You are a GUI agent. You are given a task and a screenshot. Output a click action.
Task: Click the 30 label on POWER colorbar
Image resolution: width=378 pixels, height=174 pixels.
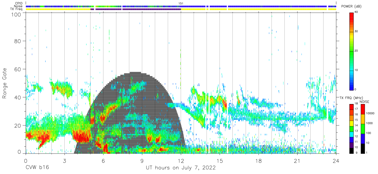point(356,32)
